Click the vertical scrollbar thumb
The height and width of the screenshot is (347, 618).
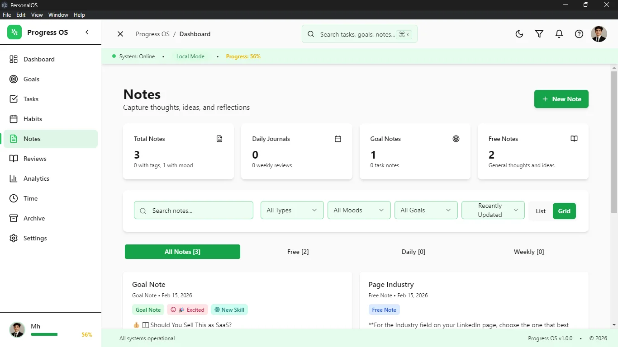click(614, 142)
